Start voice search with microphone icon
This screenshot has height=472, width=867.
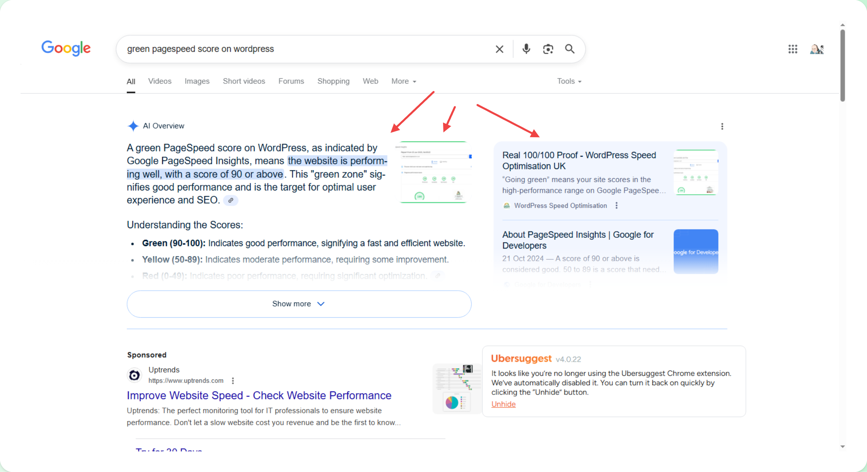526,49
